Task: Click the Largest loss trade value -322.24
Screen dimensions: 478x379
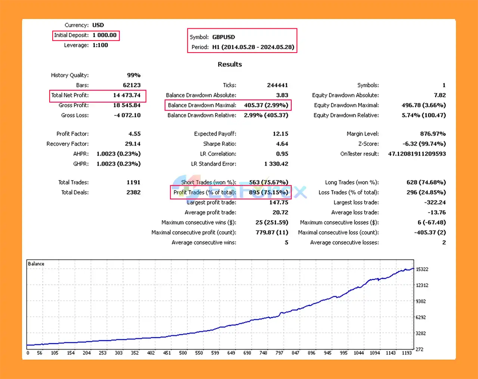Action: pyautogui.click(x=435, y=202)
